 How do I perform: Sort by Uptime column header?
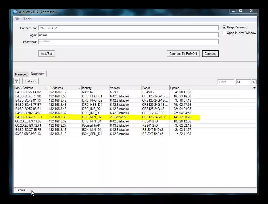(181, 88)
